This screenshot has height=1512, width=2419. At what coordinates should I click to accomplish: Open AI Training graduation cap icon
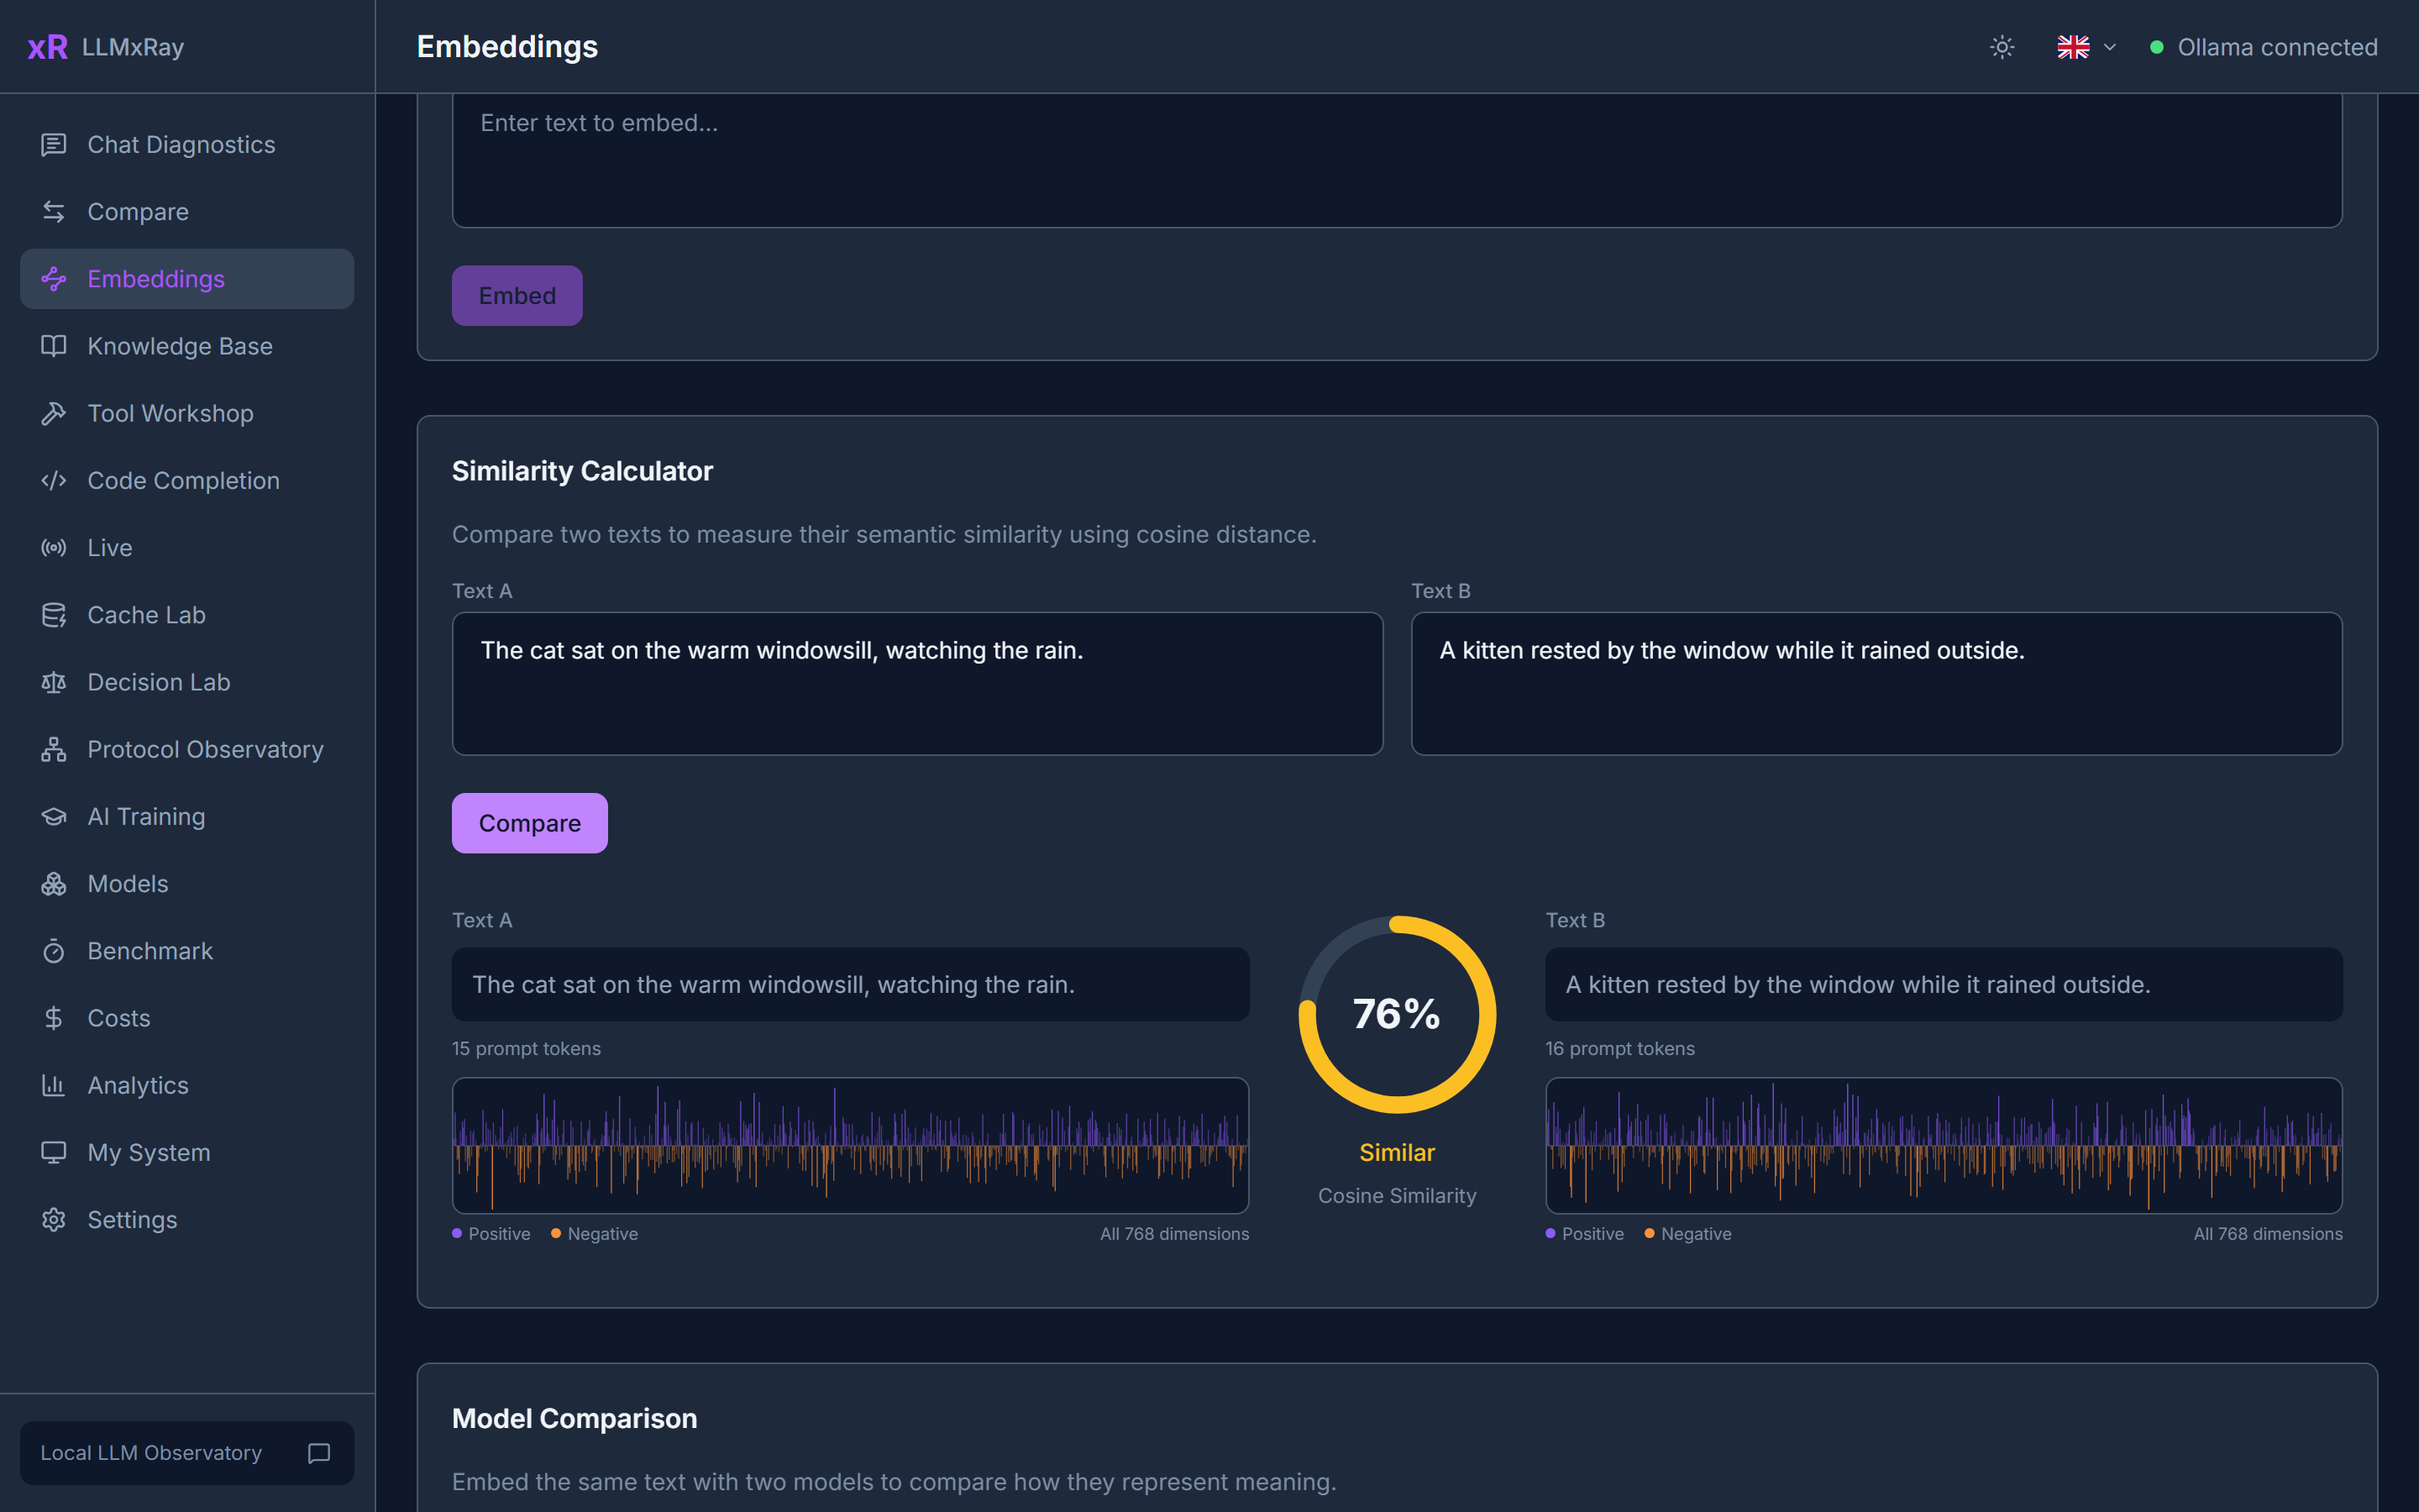[53, 817]
